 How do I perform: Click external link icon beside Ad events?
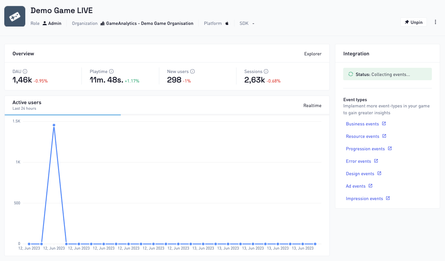click(x=370, y=186)
